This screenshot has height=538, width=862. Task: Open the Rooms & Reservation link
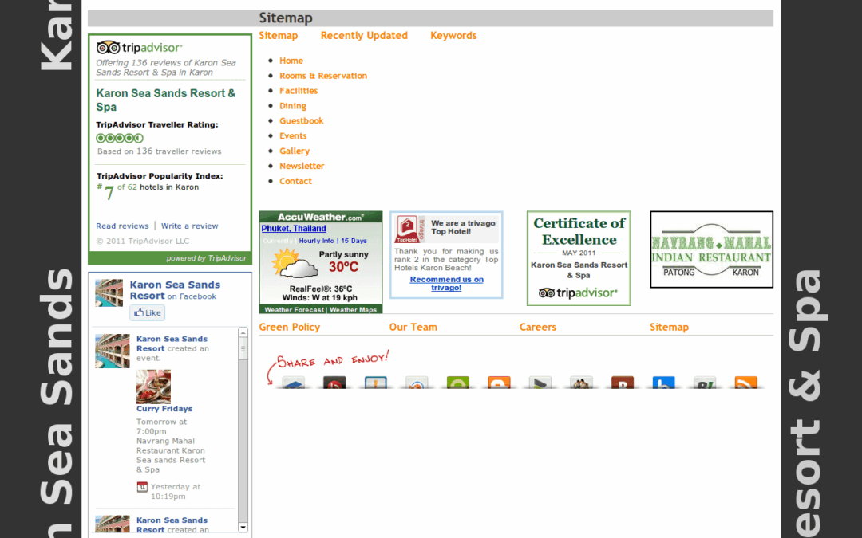(x=323, y=76)
